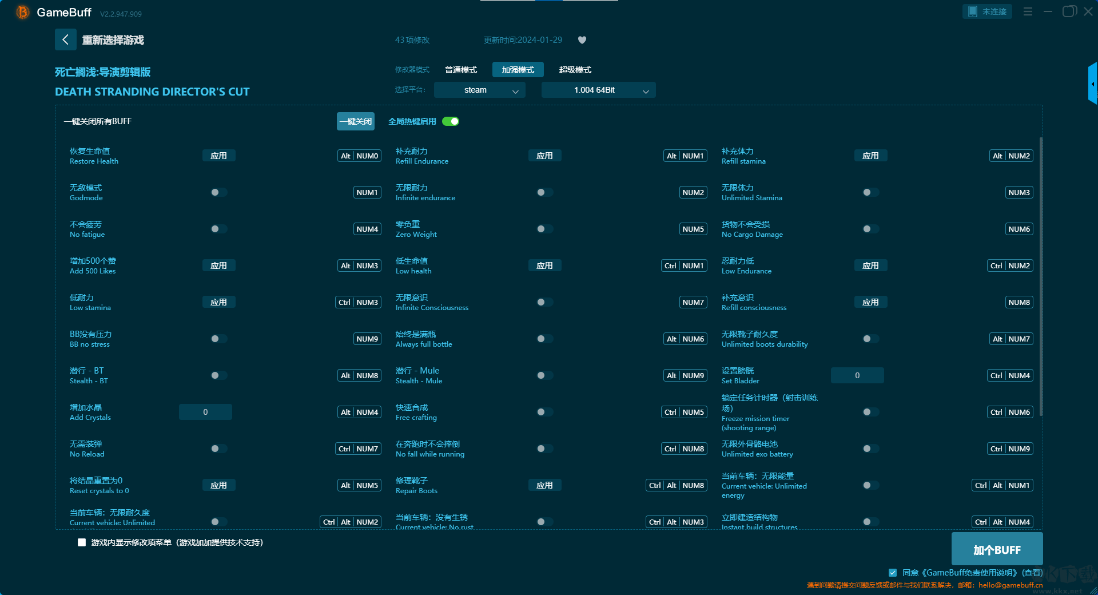Click the 加个BUFF button

[x=997, y=549]
